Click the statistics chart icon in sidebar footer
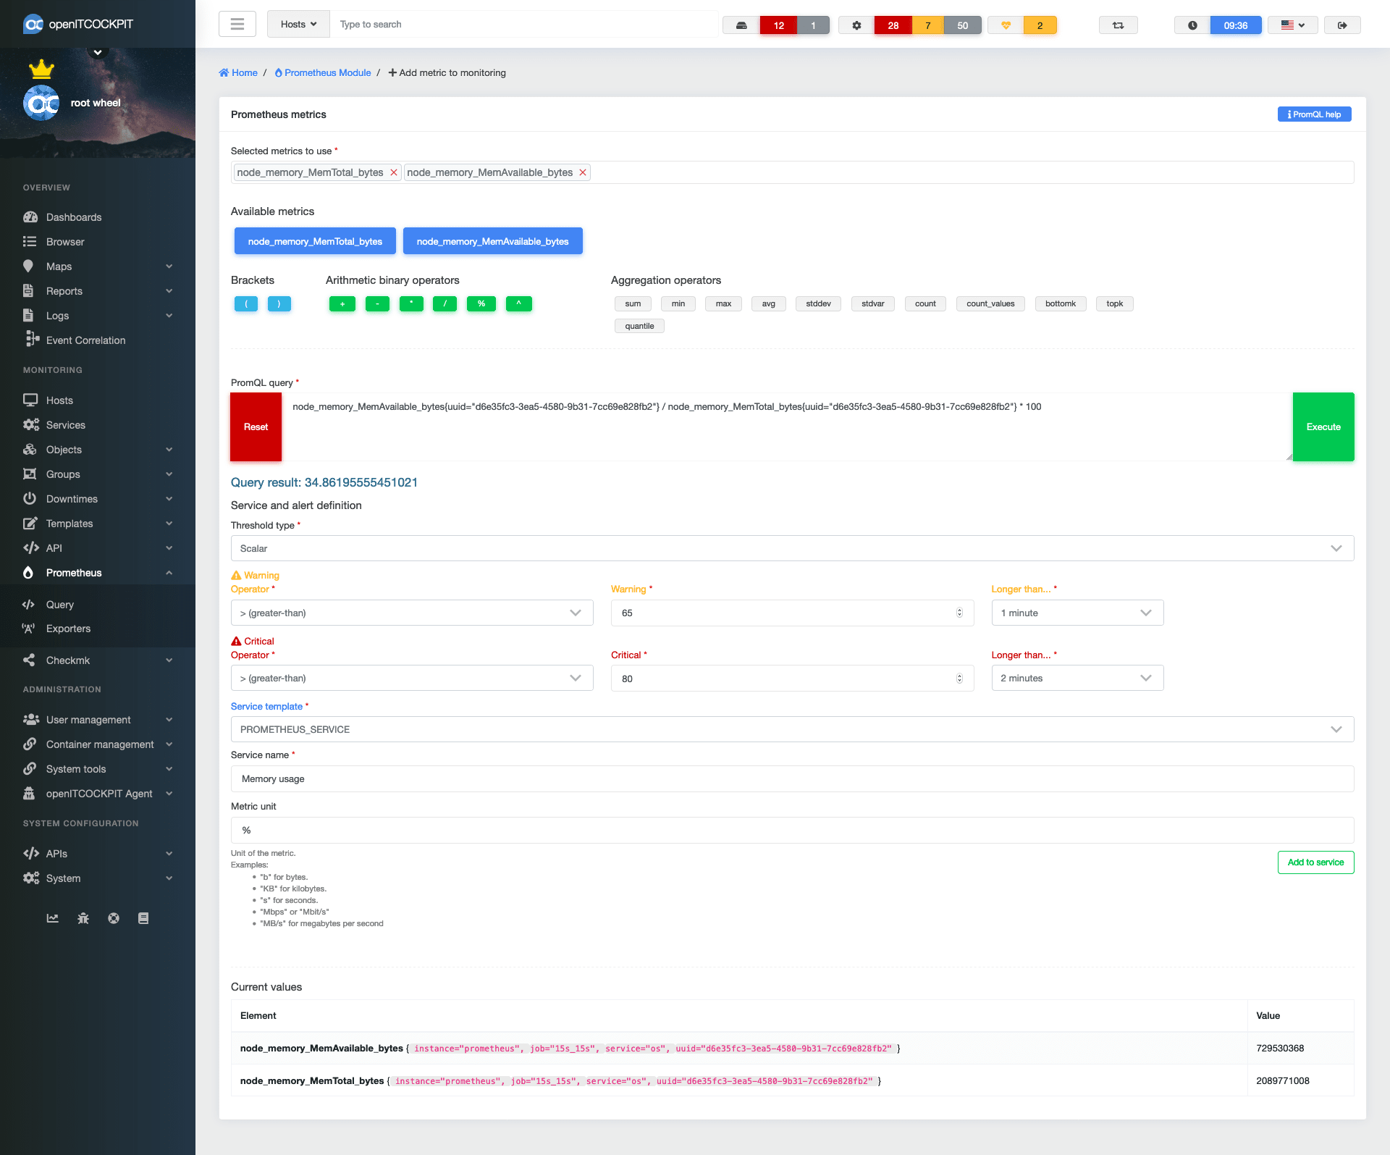The image size is (1390, 1155). (53, 918)
